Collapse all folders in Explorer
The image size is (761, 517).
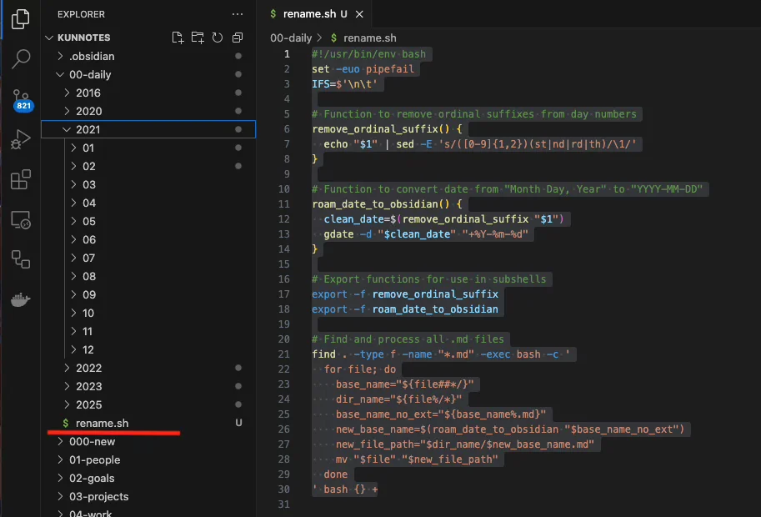[x=238, y=38]
